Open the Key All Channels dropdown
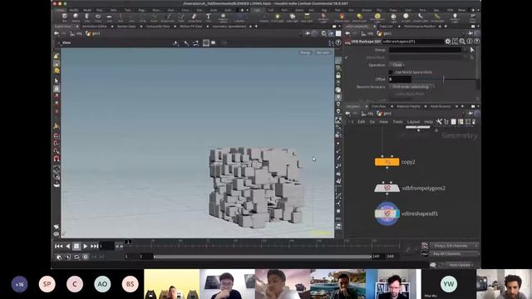The height and width of the screenshot is (299, 532). click(x=455, y=254)
